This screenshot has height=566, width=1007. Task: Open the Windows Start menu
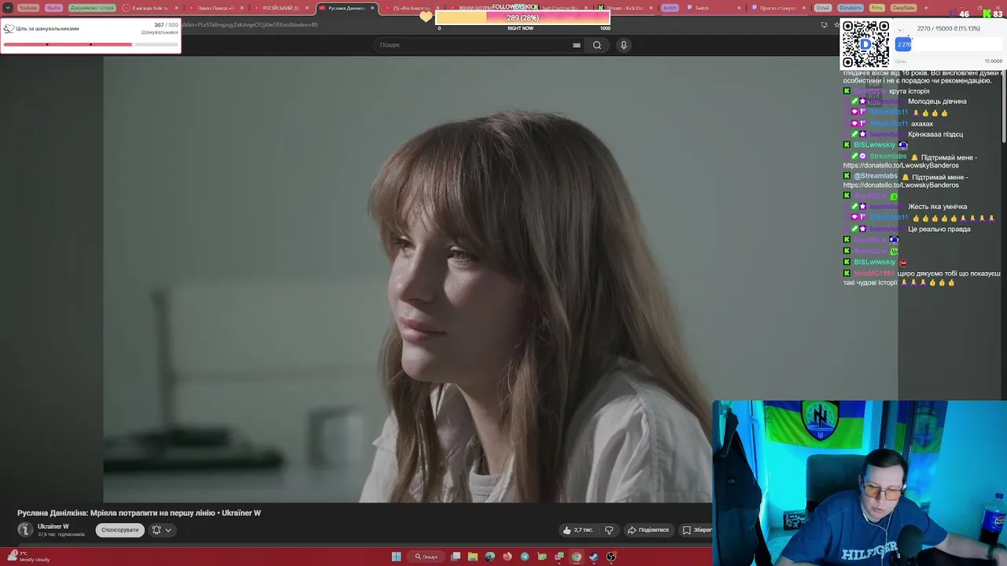(397, 557)
